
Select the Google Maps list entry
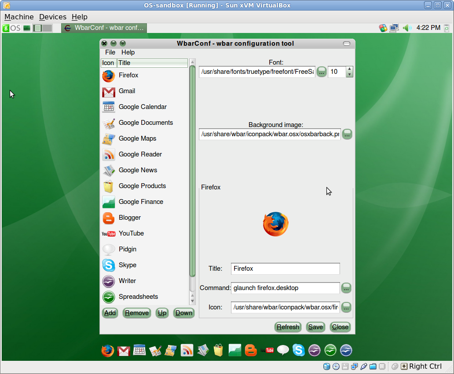pyautogui.click(x=144, y=138)
